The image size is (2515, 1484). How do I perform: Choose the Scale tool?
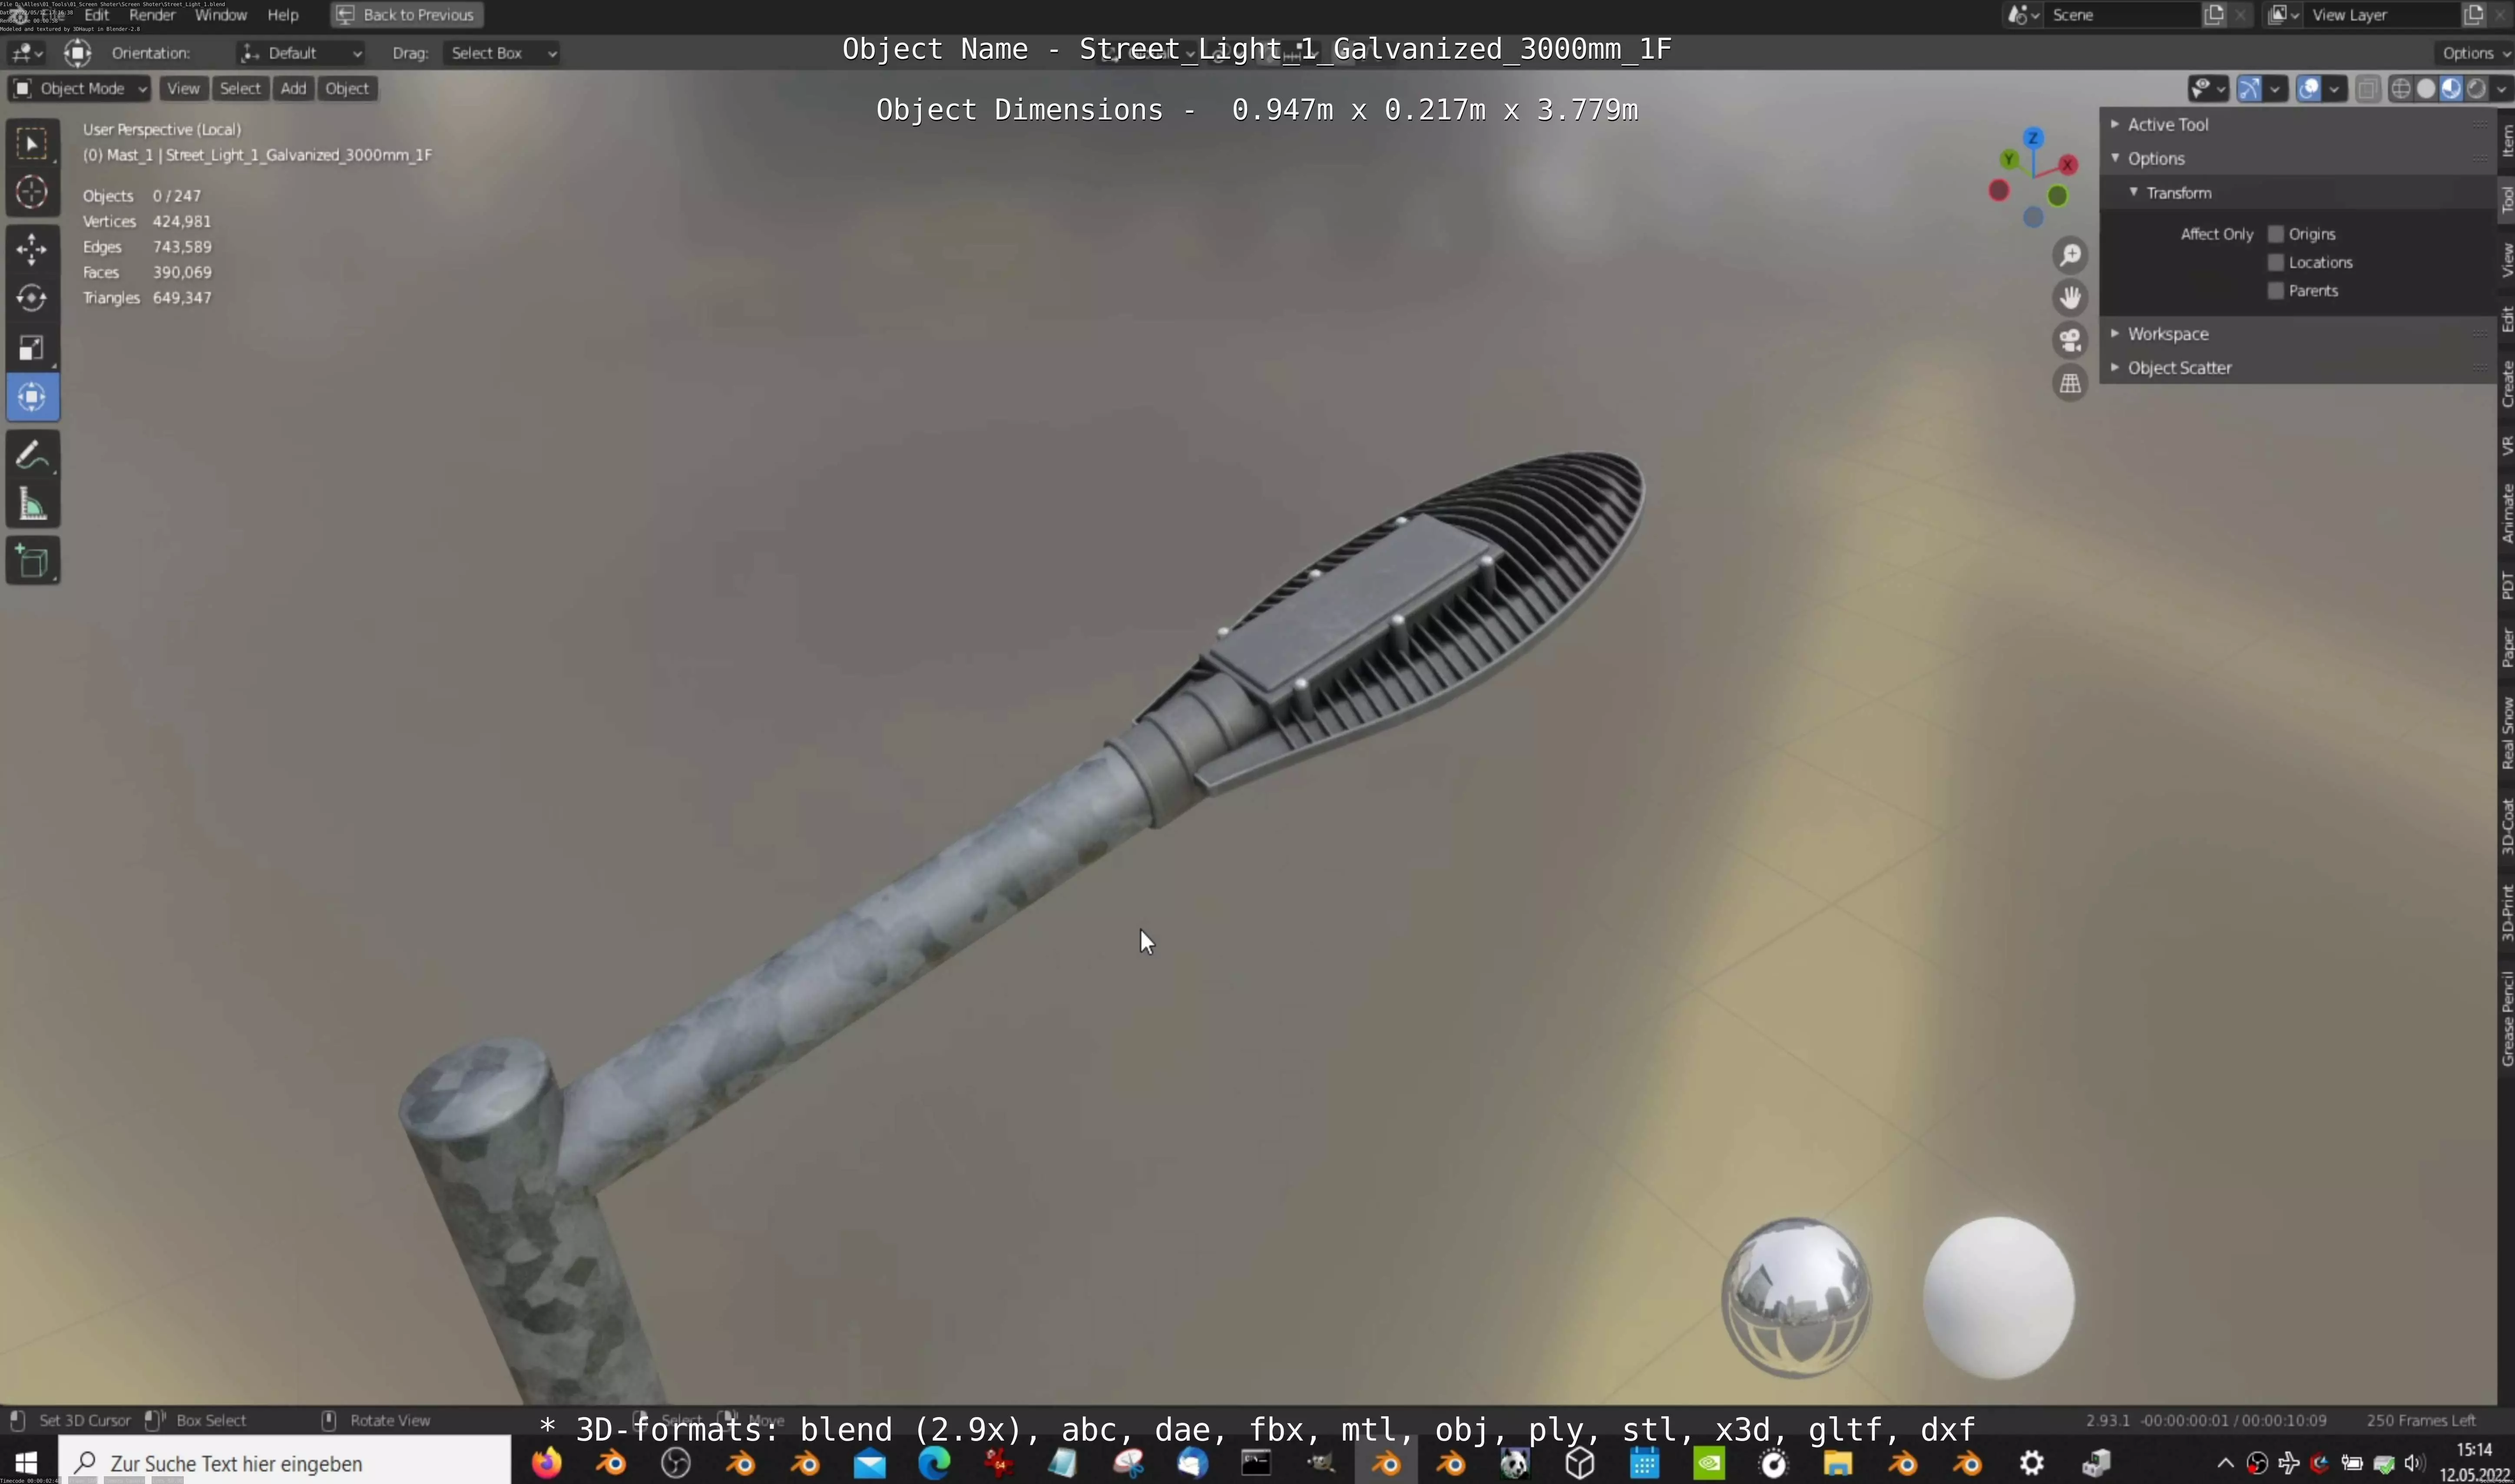coord(32,347)
